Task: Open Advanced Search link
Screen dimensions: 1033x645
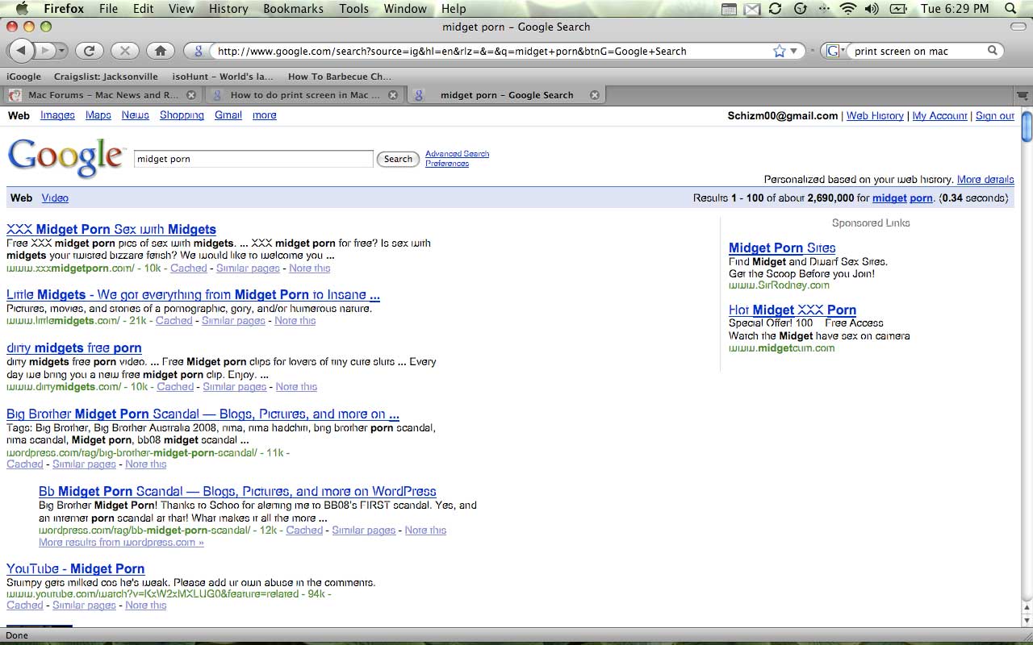Action: [457, 153]
